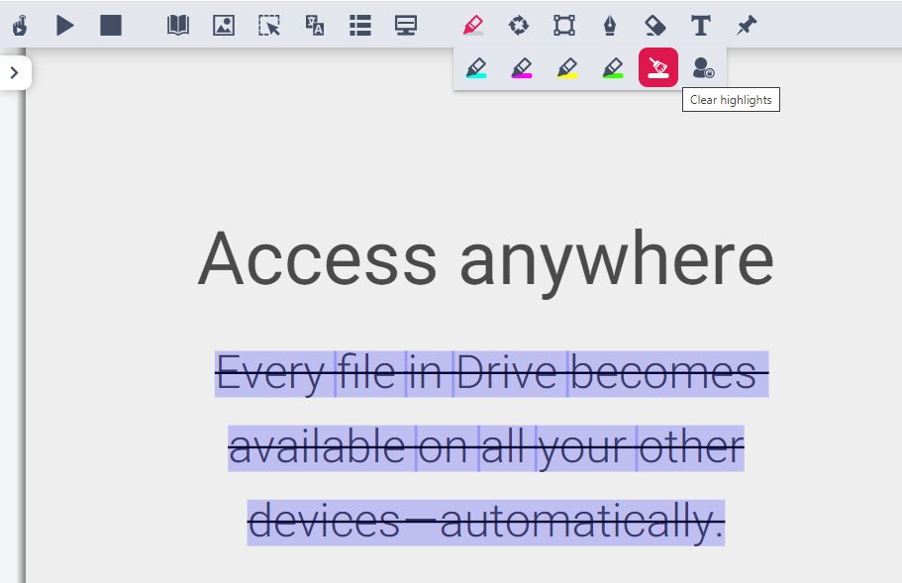The image size is (902, 583).
Task: Select the fountain pen nib icon
Action: 609,26
